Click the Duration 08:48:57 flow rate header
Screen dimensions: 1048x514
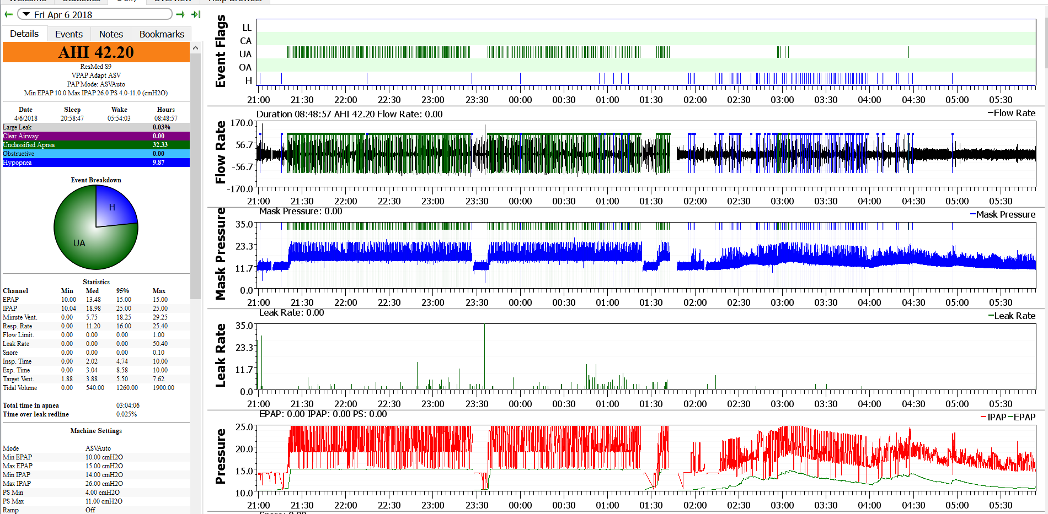pos(349,114)
